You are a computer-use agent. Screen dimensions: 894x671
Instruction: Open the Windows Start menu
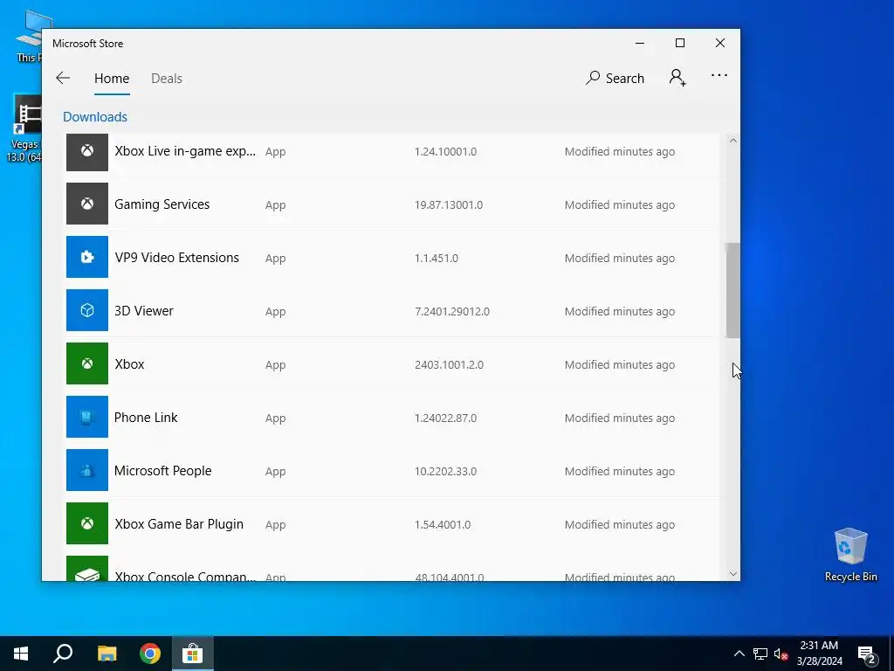[x=21, y=654]
